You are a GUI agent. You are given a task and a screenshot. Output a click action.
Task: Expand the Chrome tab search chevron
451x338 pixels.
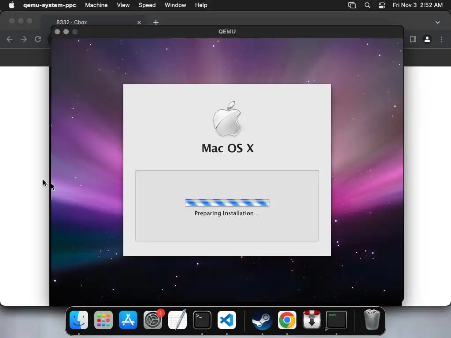(437, 22)
